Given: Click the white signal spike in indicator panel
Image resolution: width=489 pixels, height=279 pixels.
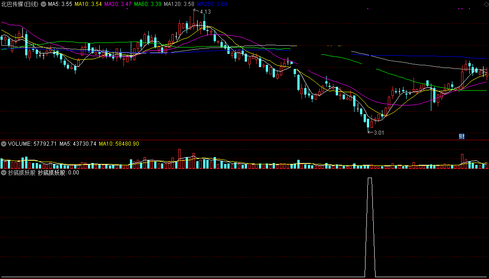Looking at the screenshot, I should (x=370, y=227).
